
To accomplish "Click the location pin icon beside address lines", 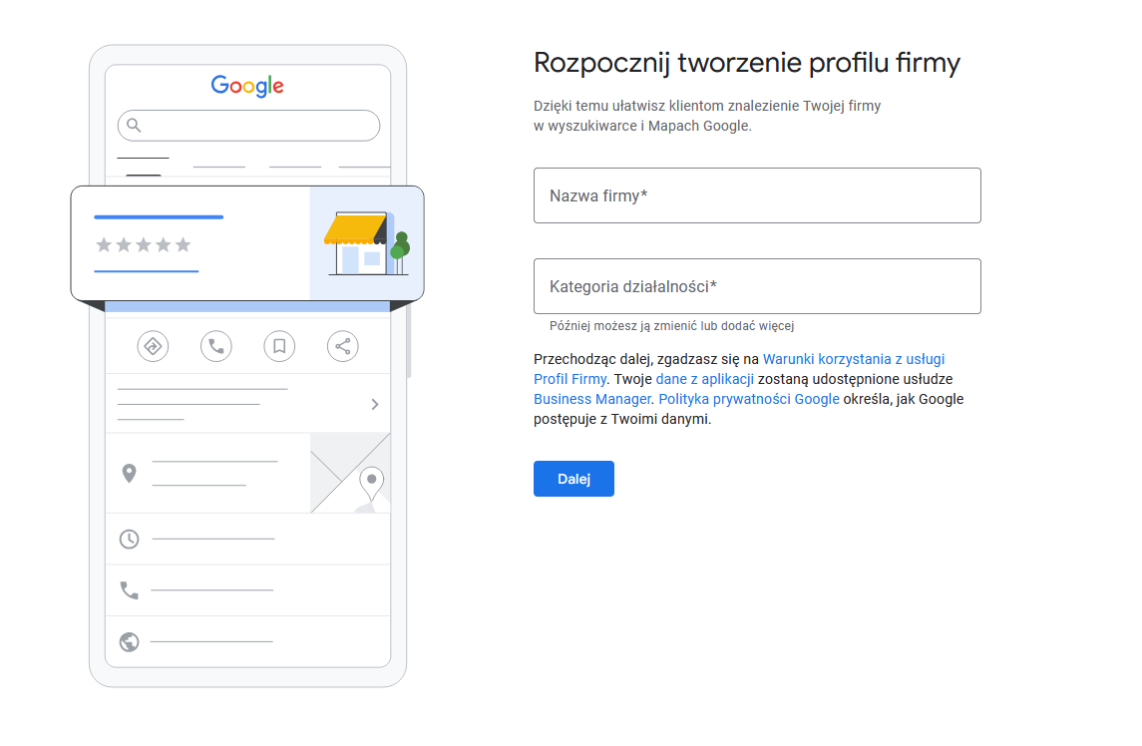I will 129,474.
